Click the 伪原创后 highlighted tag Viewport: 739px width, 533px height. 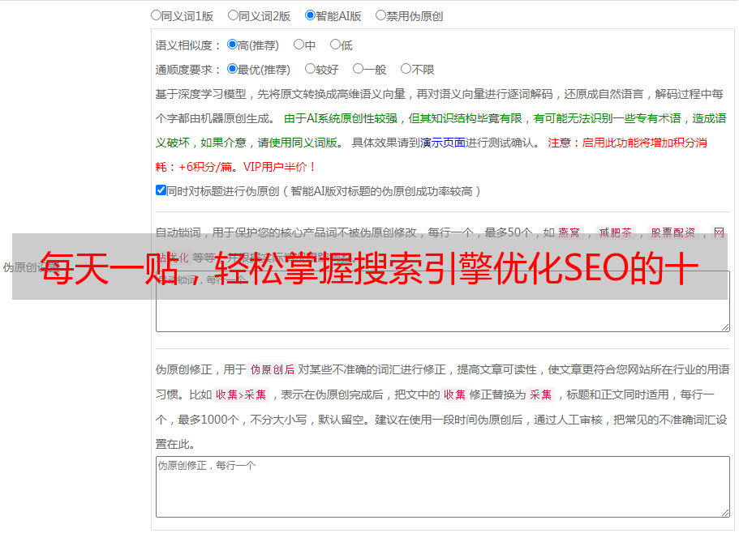[273, 369]
